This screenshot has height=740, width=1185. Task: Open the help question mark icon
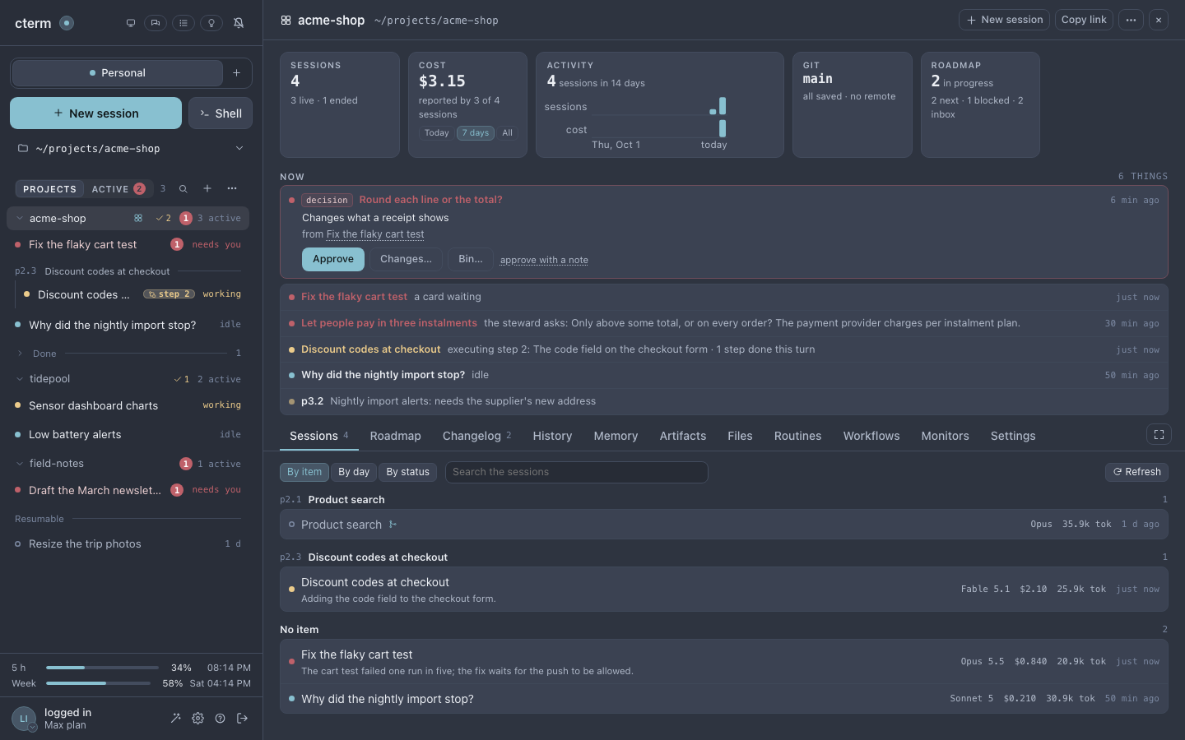click(220, 718)
